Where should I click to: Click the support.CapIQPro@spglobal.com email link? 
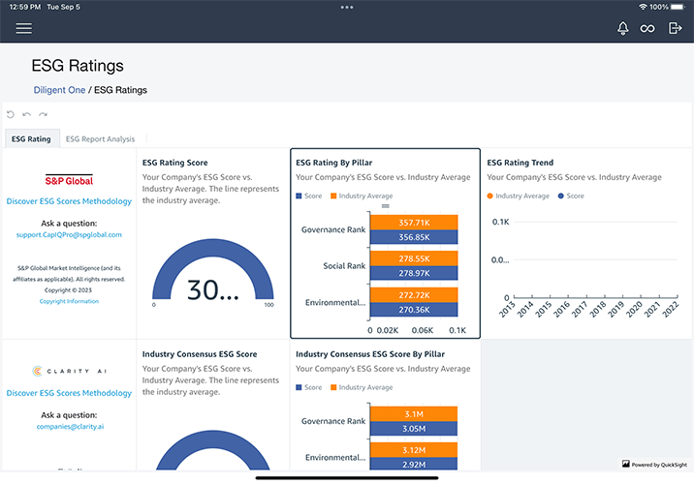click(69, 234)
